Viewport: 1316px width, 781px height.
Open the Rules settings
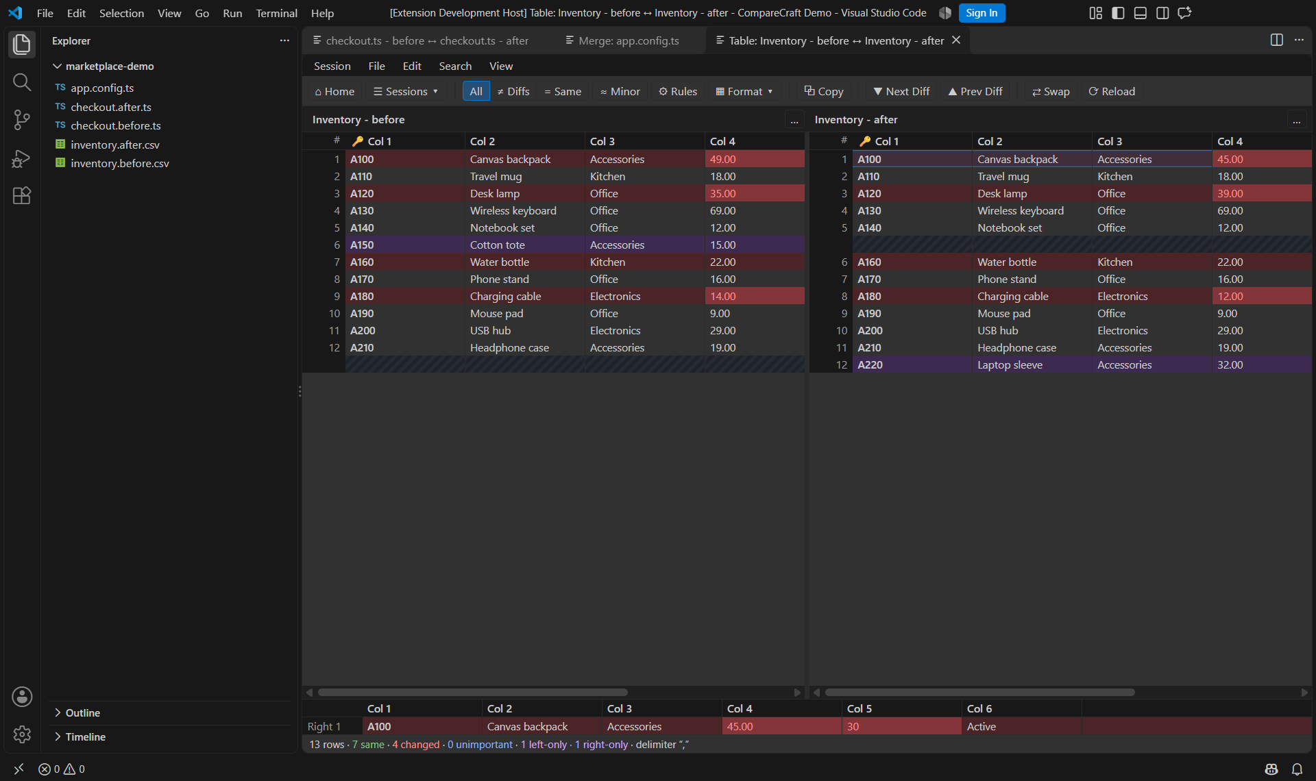[678, 91]
